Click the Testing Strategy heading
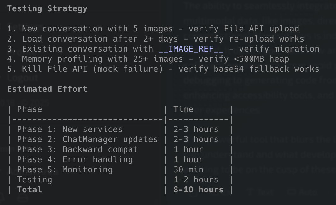This screenshot has height=205, width=336. (x=47, y=8)
